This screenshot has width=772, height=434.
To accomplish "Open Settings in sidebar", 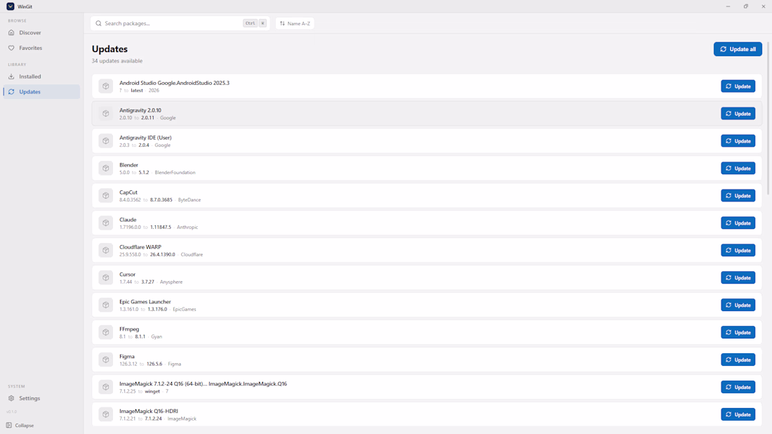I will [x=41, y=398].
